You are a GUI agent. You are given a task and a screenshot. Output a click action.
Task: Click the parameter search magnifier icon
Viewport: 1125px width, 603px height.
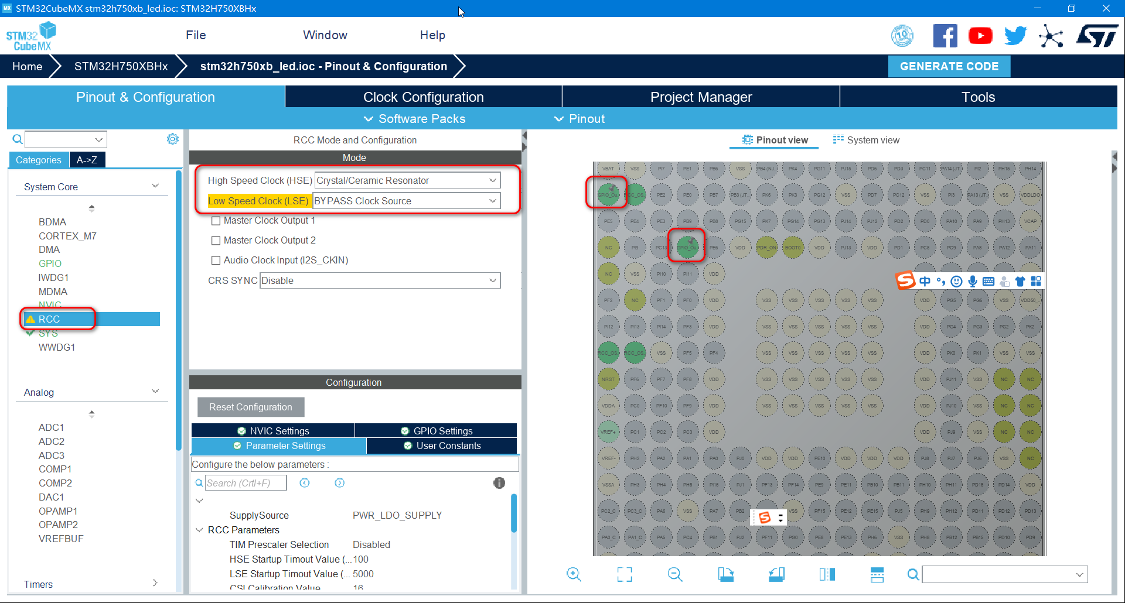tap(199, 483)
